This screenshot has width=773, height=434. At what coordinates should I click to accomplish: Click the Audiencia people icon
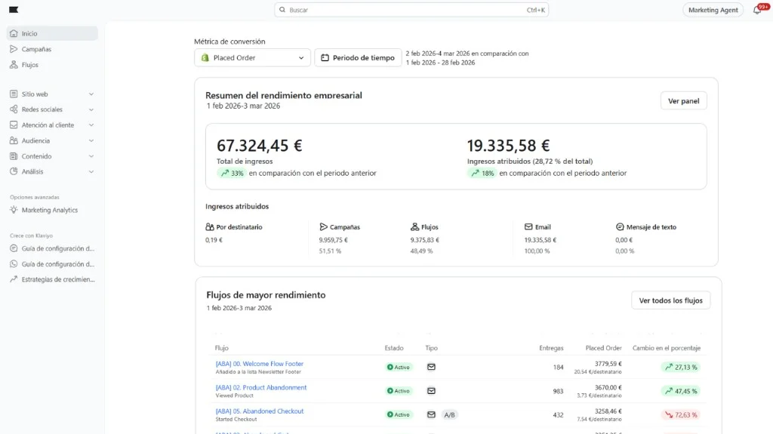[14, 140]
